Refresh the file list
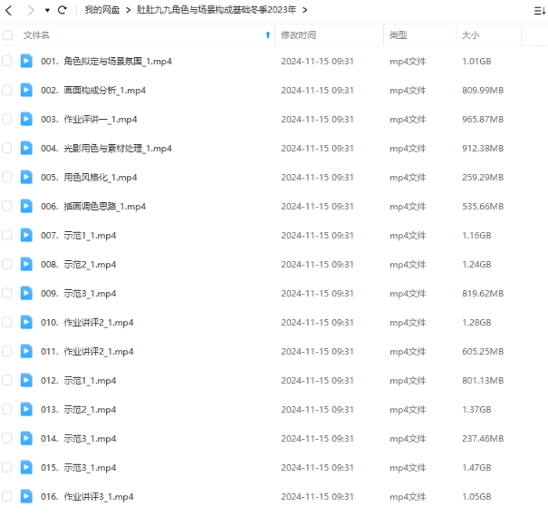The width and height of the screenshot is (548, 516). click(62, 10)
